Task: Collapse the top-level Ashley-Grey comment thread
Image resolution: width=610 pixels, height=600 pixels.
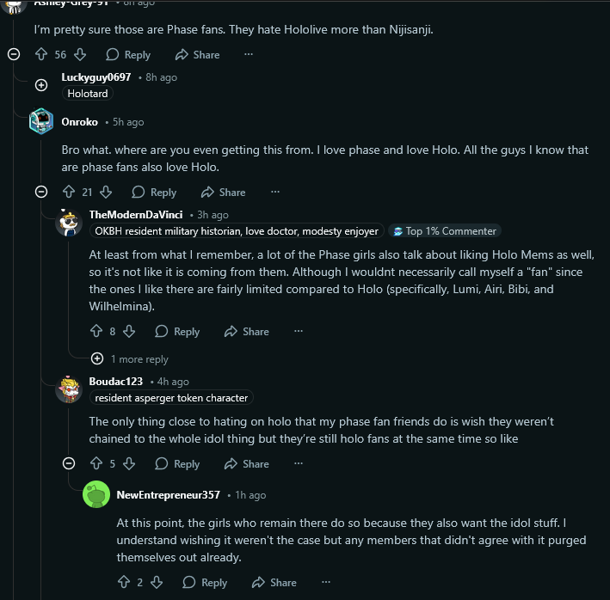Action: point(14,54)
